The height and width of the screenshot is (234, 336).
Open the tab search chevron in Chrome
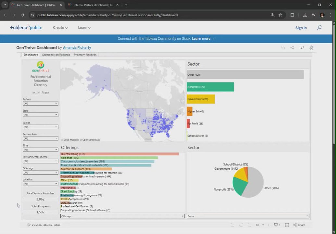[x=5, y=5]
